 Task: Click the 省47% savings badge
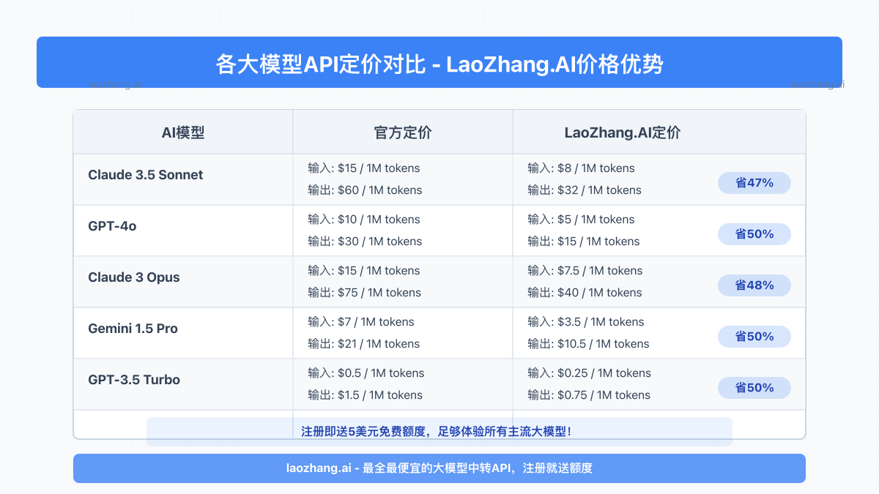click(x=754, y=183)
